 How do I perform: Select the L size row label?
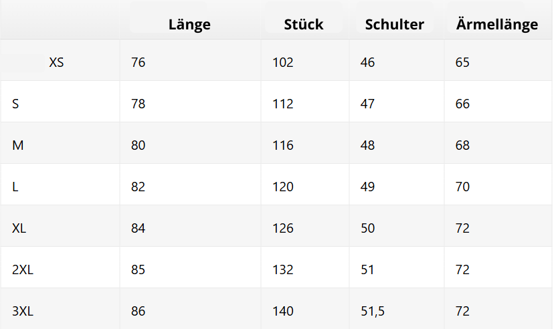[x=15, y=187]
